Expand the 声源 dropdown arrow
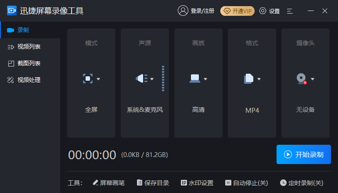This screenshot has width=338, height=193. click(152, 79)
